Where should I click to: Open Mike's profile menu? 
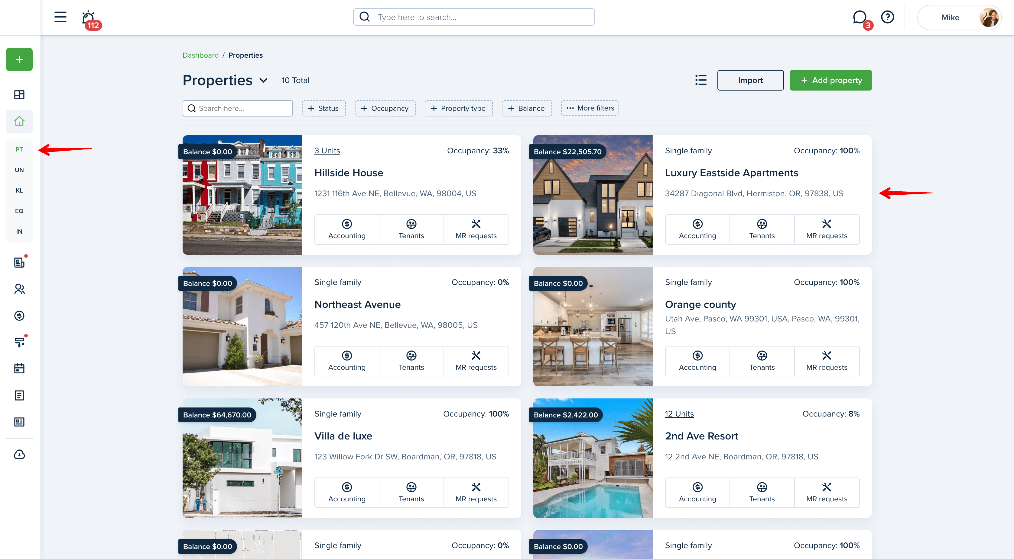pos(960,17)
